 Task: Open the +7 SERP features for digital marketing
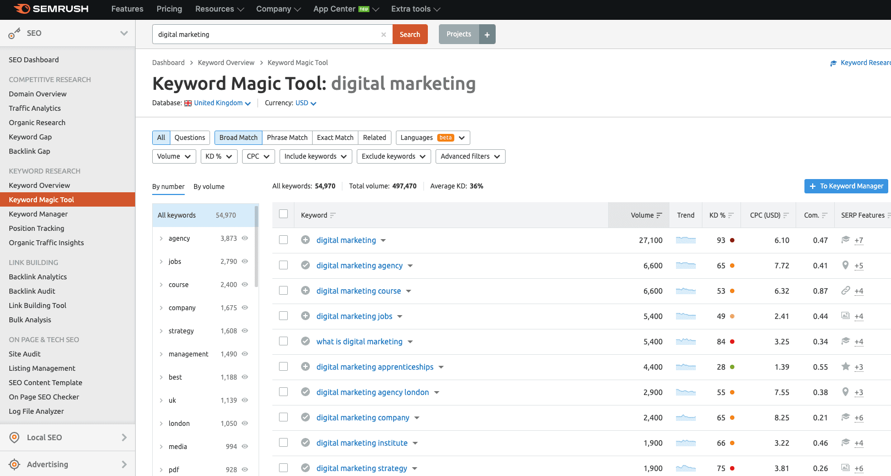pos(858,240)
